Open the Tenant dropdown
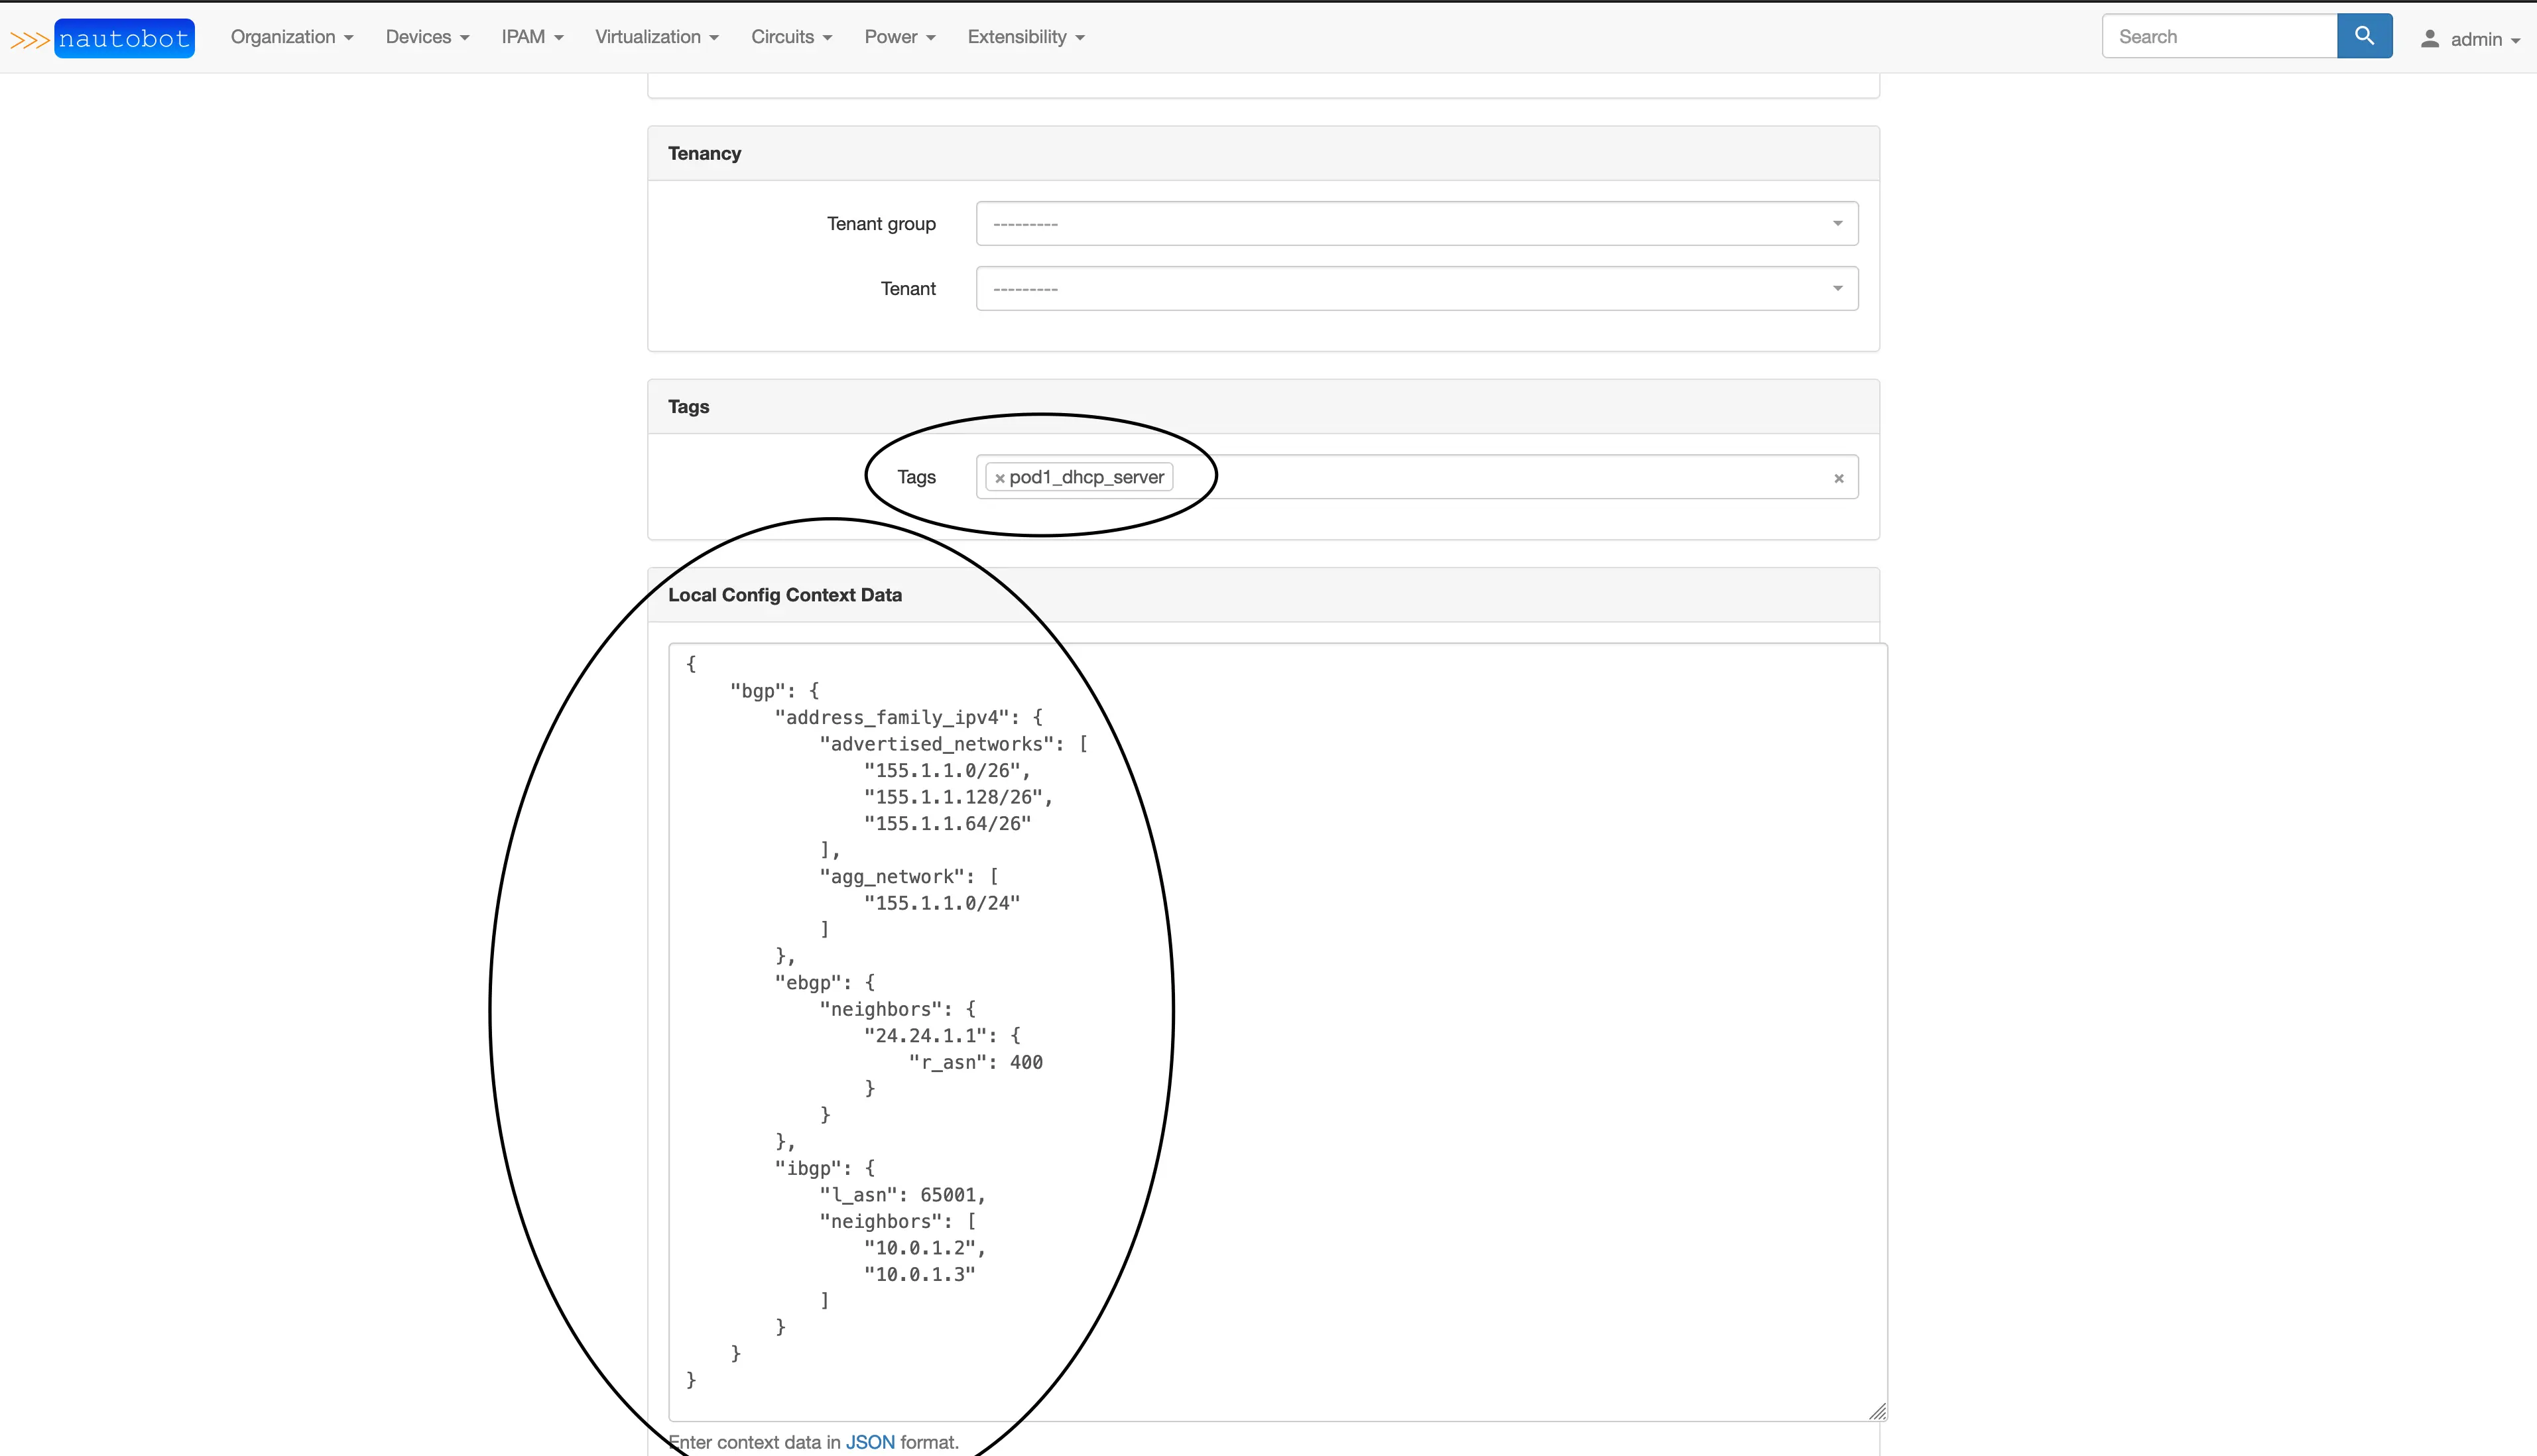The height and width of the screenshot is (1456, 2537). pos(1416,288)
